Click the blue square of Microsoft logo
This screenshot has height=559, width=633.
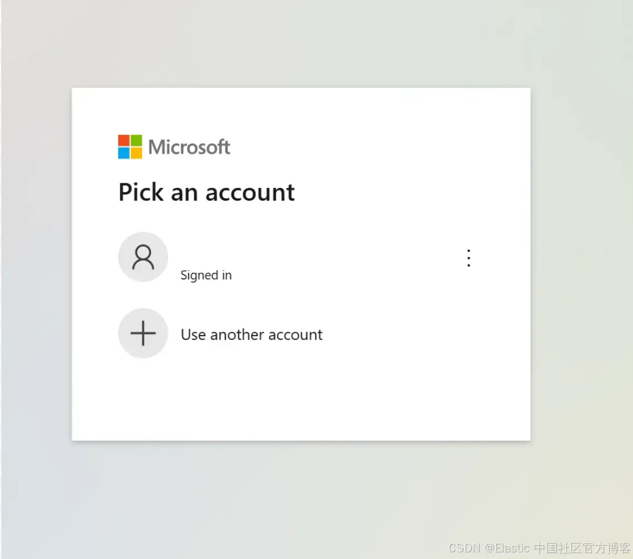point(124,153)
